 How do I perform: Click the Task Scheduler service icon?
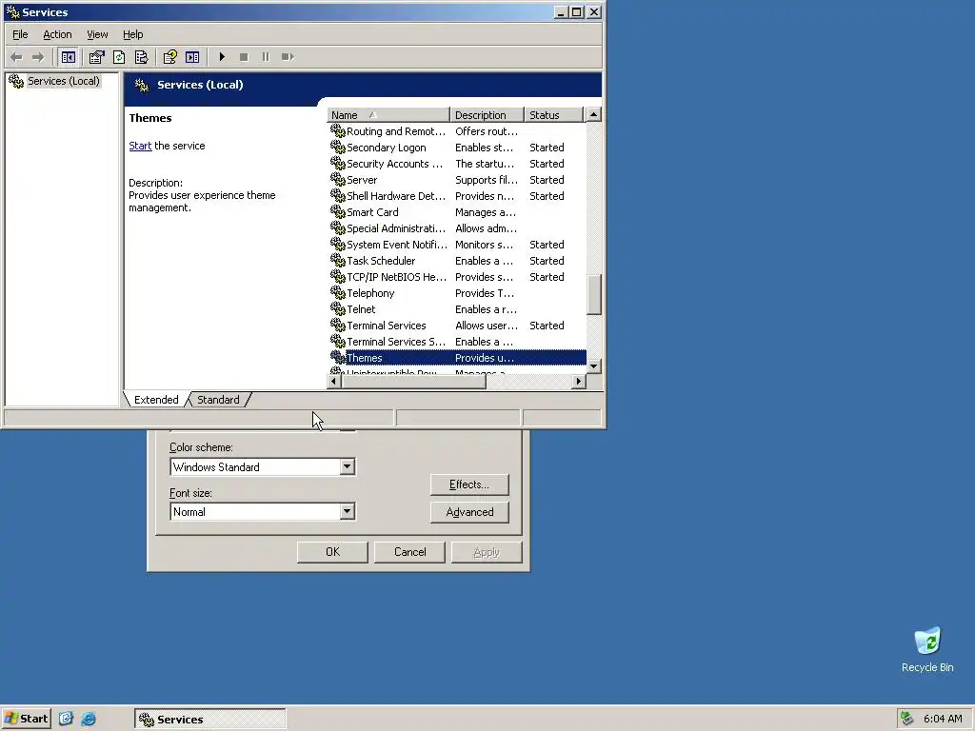(338, 261)
